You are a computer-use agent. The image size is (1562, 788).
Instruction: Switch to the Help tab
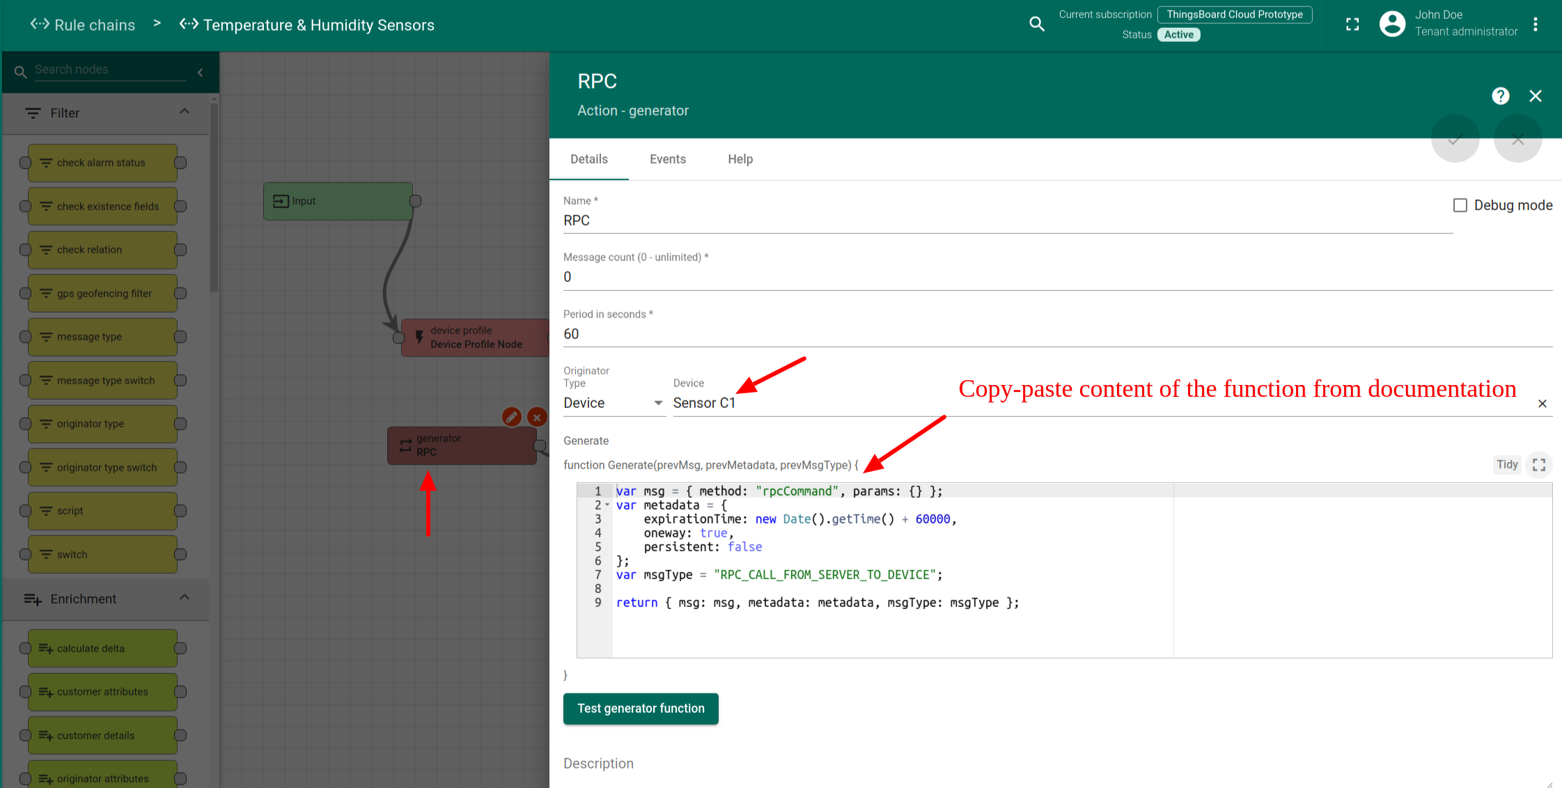(x=740, y=159)
